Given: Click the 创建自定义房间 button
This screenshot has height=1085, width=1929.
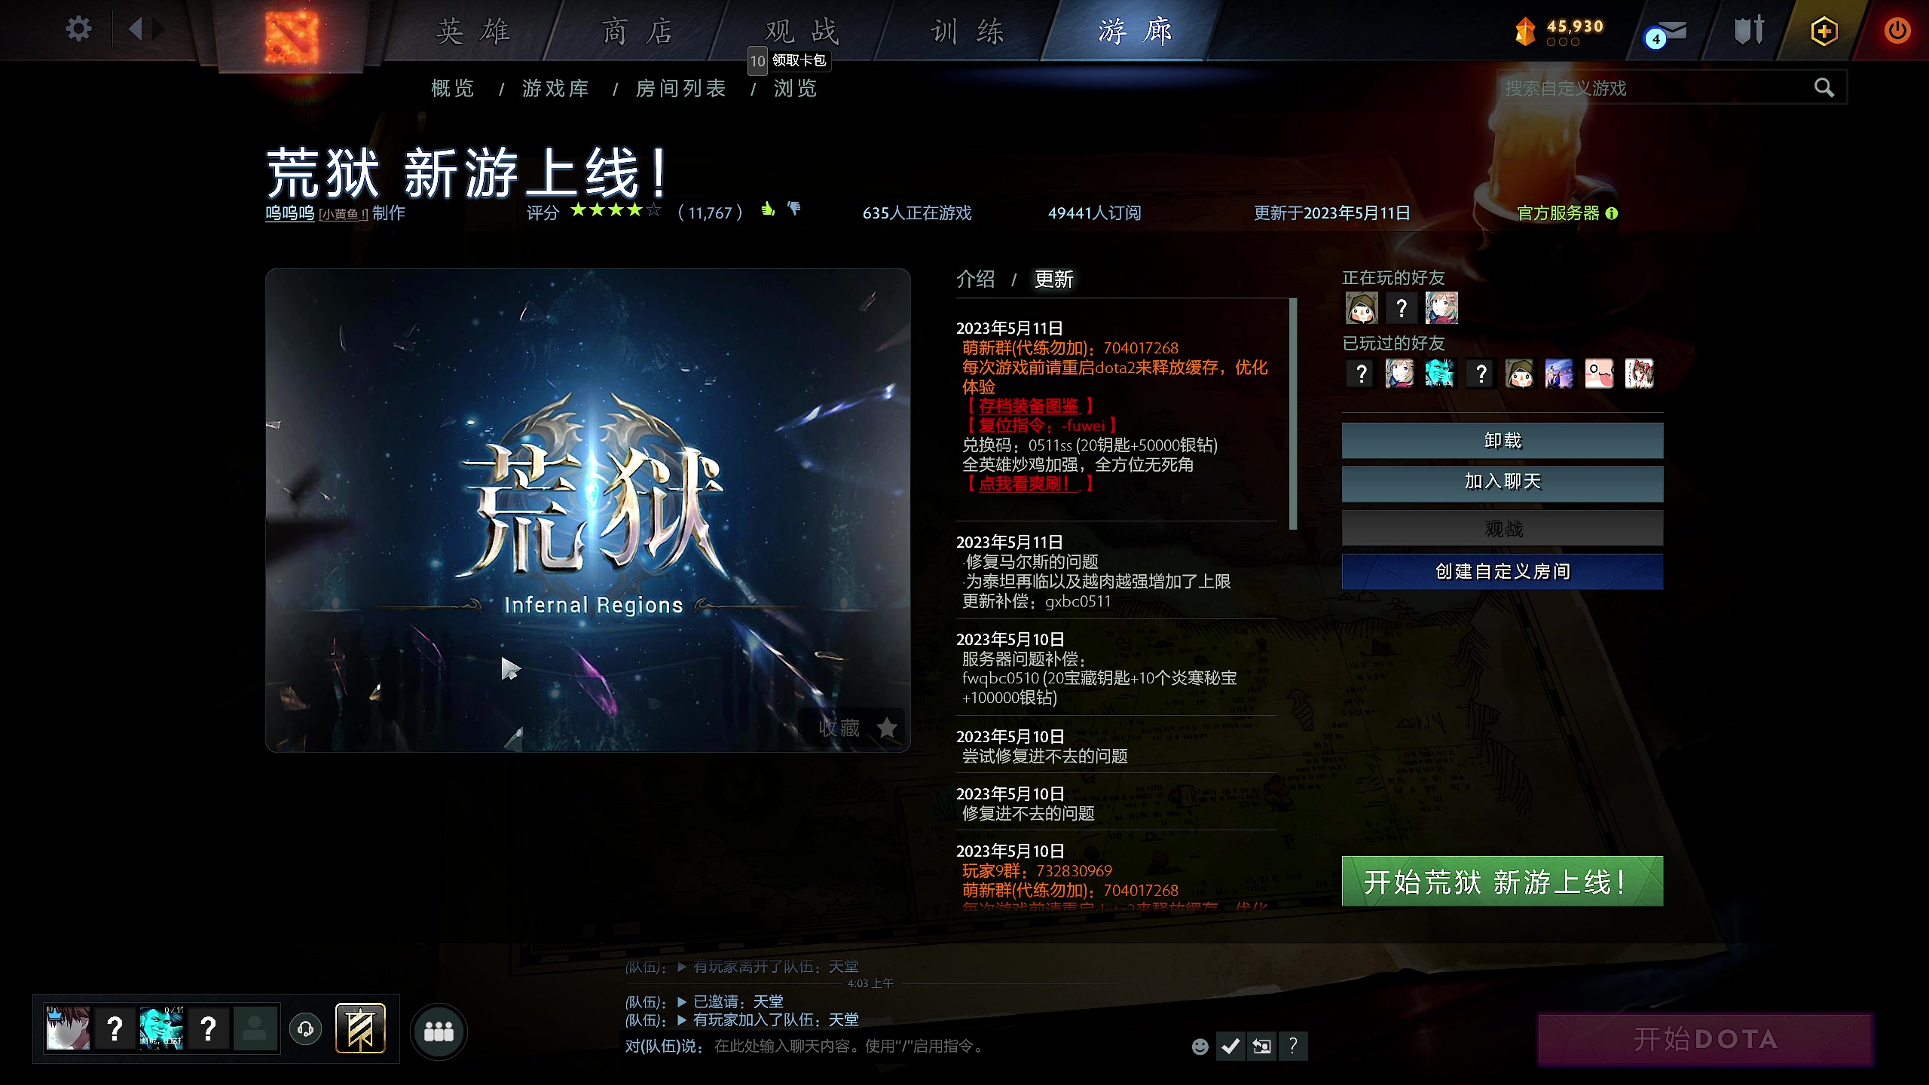Looking at the screenshot, I should (1503, 571).
